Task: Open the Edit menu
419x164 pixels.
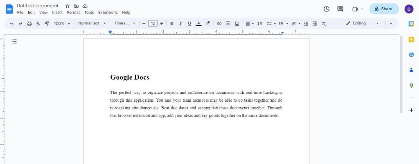Action: pos(31,13)
